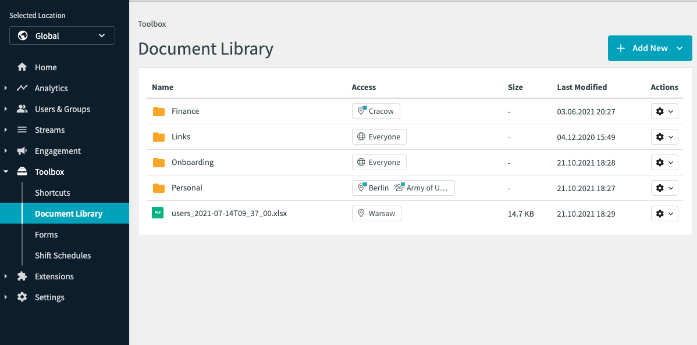The height and width of the screenshot is (345, 697).
Task: Expand the Settings section arrow
Action: point(6,297)
